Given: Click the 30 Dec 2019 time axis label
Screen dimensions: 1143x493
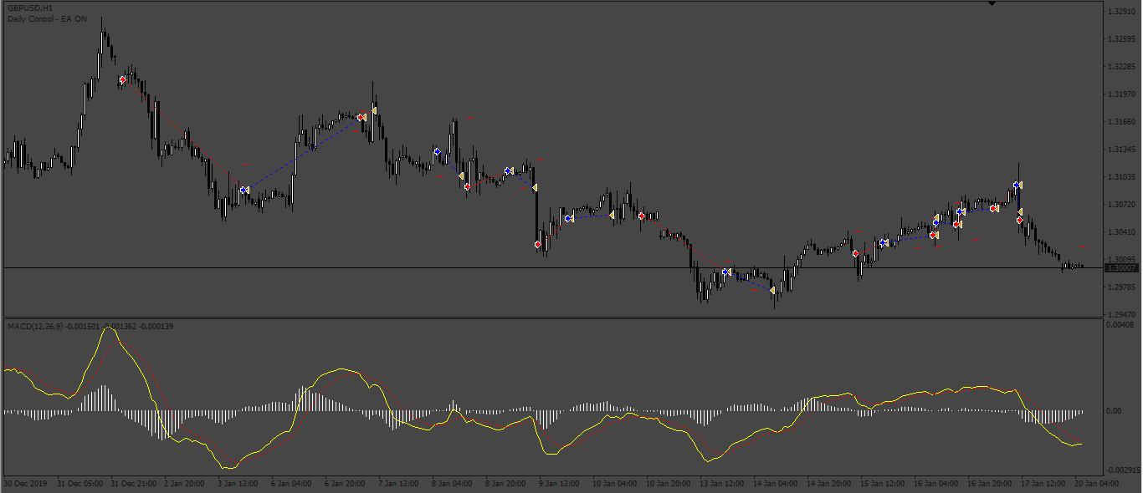Looking at the screenshot, I should (26, 484).
